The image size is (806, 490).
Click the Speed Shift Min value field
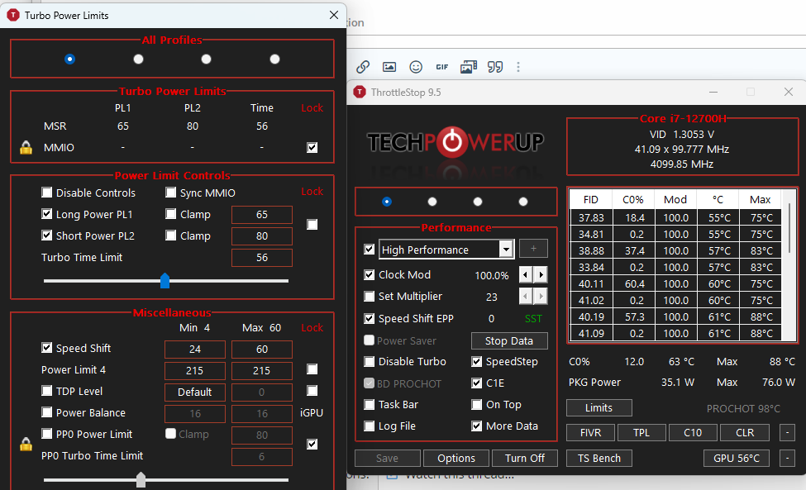pyautogui.click(x=195, y=349)
